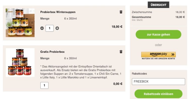Remove Gratis Probierbox via trash icon
Screen dimensions: 189x99
click(x=121, y=52)
